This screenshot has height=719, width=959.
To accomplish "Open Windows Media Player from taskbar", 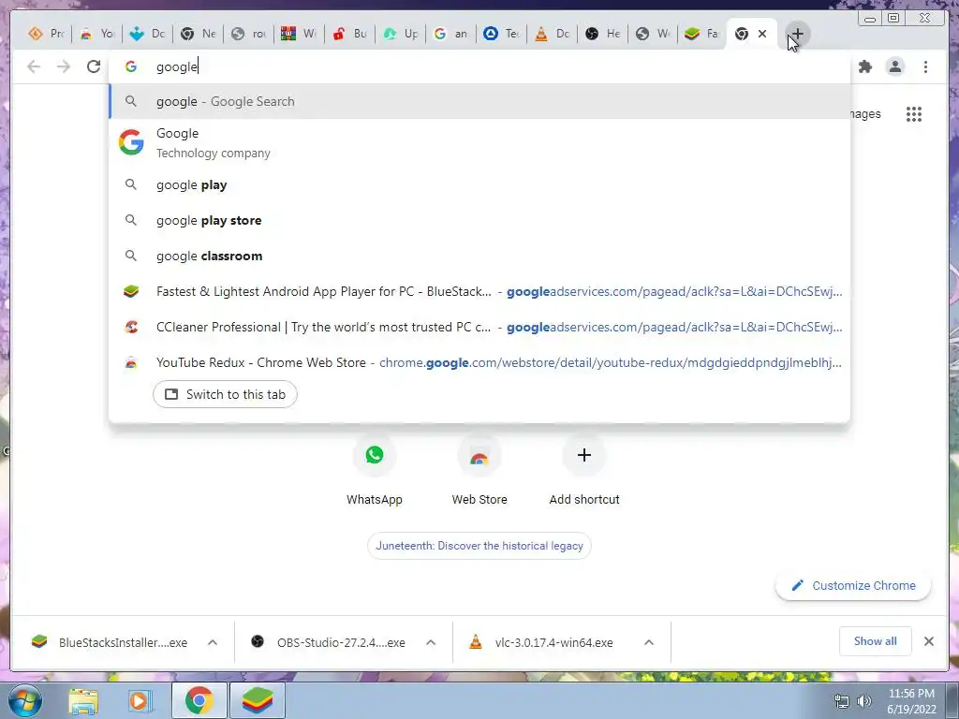I will click(x=140, y=700).
